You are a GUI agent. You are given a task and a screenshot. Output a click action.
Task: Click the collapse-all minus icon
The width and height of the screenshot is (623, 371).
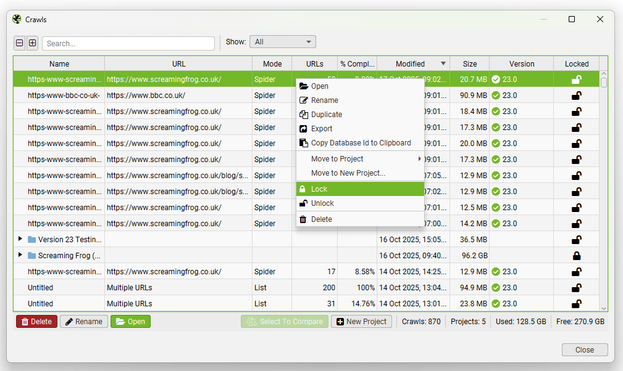[19, 42]
